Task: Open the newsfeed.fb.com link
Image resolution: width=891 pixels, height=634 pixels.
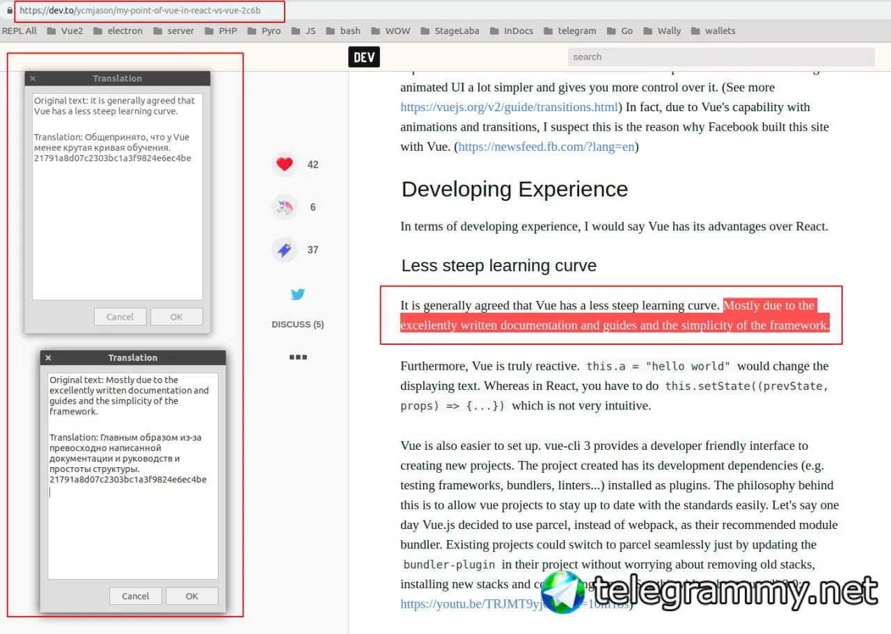Action: click(546, 147)
